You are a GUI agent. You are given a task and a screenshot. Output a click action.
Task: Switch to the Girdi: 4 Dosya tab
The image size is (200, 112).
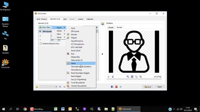[x=42, y=19]
